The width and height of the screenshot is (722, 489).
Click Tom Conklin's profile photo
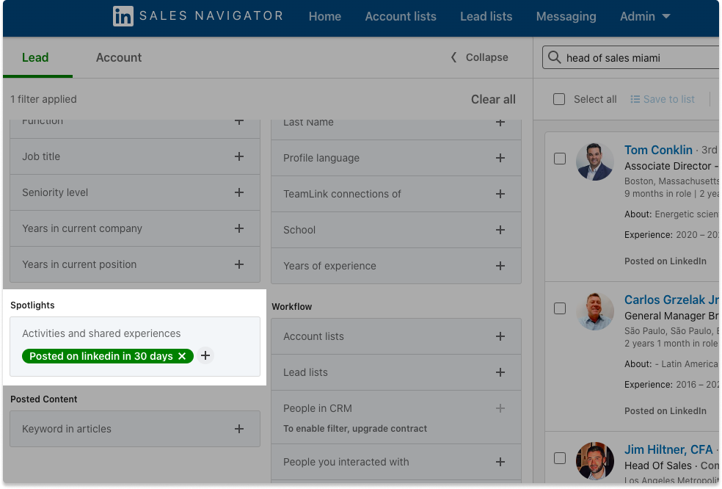coord(594,162)
